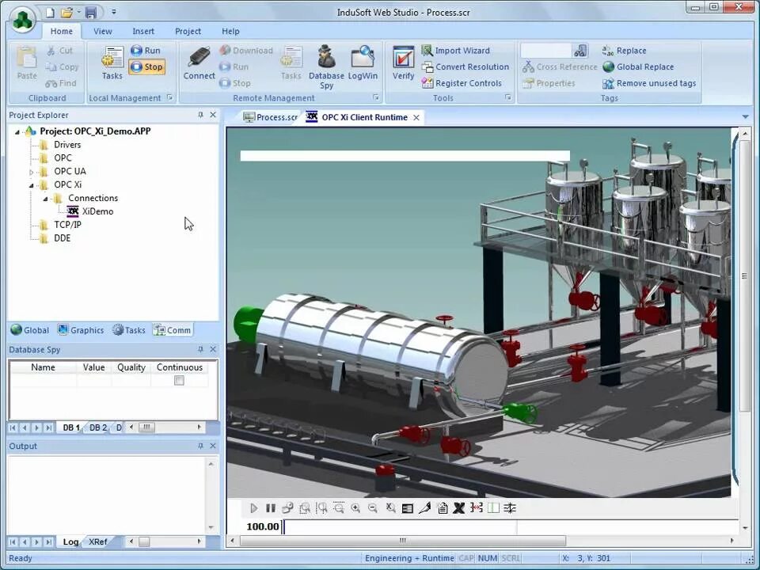
Task: Open the InduSoft application orb menu
Action: pyautogui.click(x=22, y=21)
